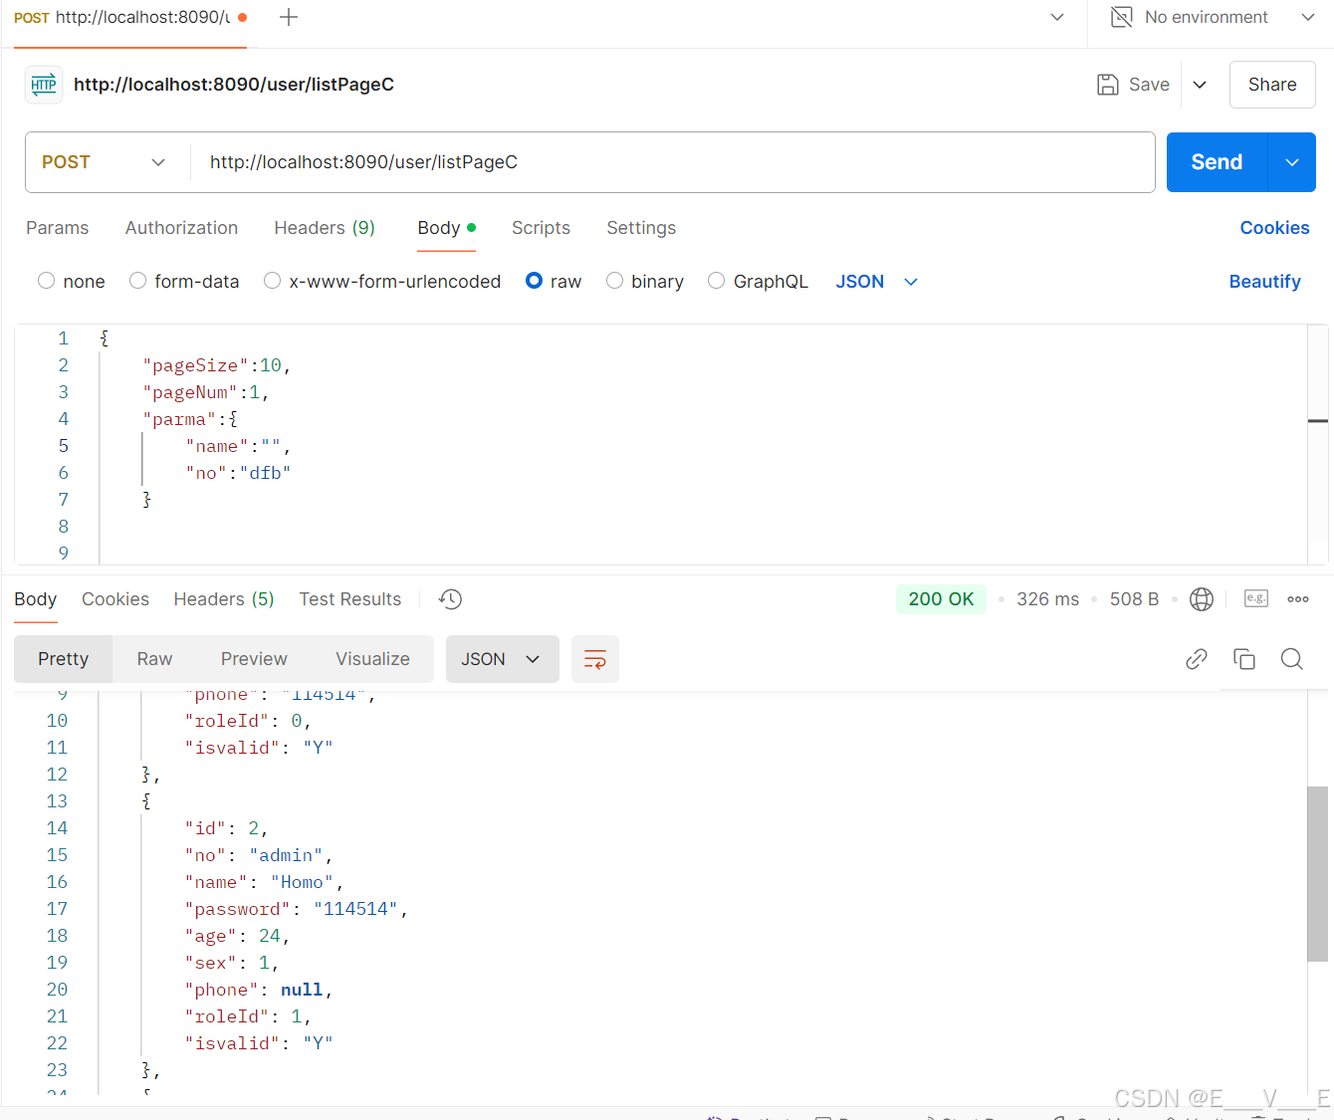Open response Headers (5) tab
This screenshot has width=1334, height=1120.
click(x=224, y=599)
